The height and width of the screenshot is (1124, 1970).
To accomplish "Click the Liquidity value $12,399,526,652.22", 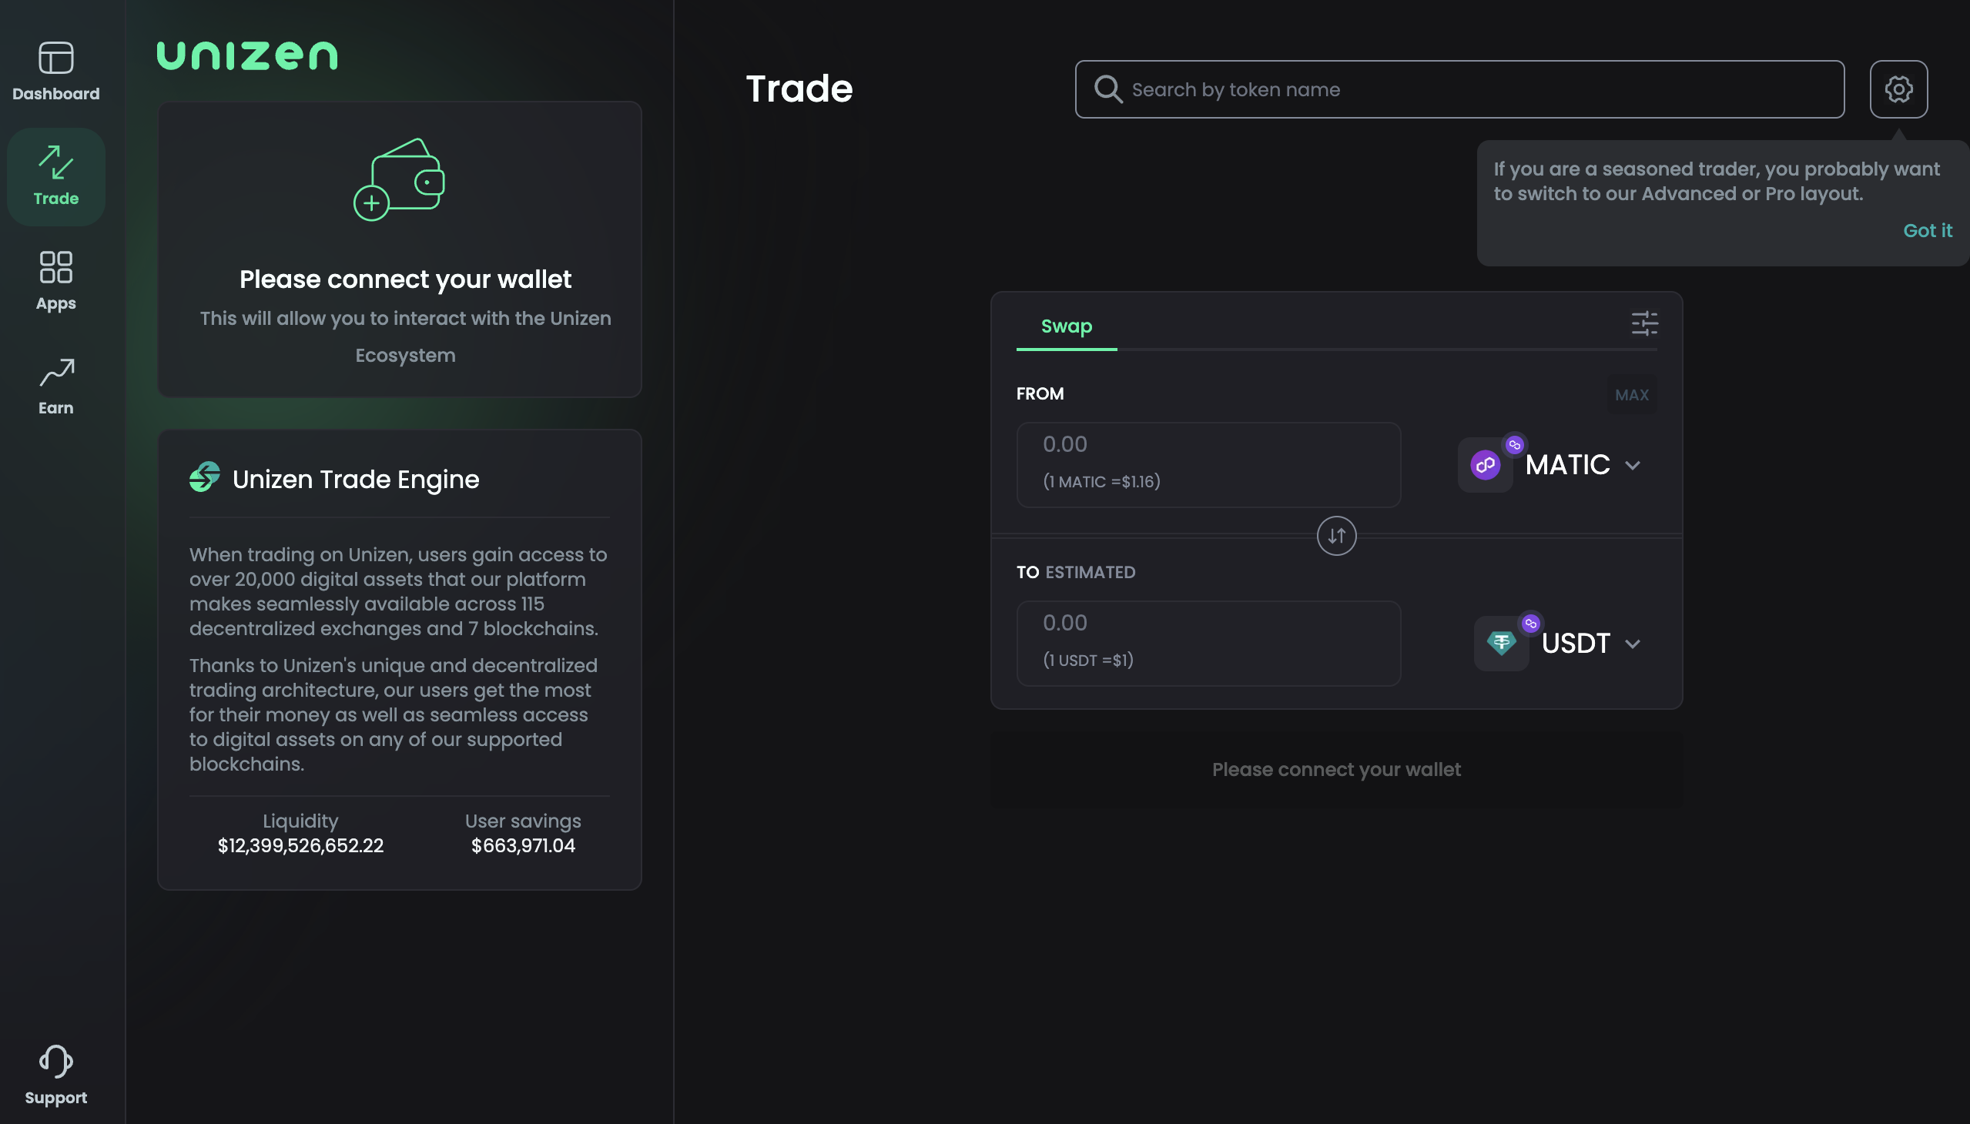I will point(300,845).
